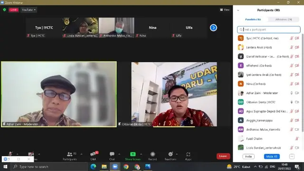Select Azhar Zaini - Moderator video
Viewport: 304px width, 171px height.
pyautogui.click(x=59, y=94)
